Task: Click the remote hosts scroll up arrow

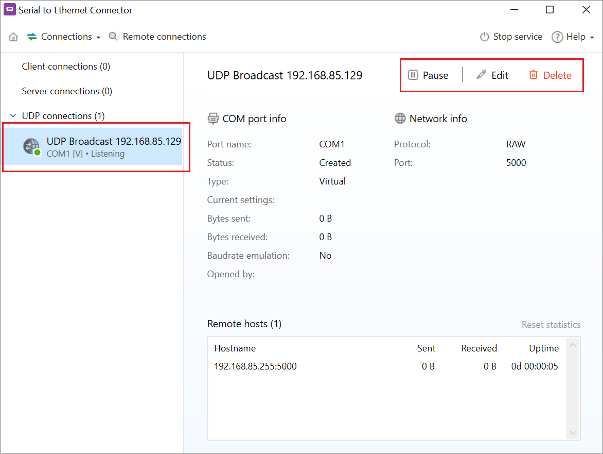Action: point(573,345)
